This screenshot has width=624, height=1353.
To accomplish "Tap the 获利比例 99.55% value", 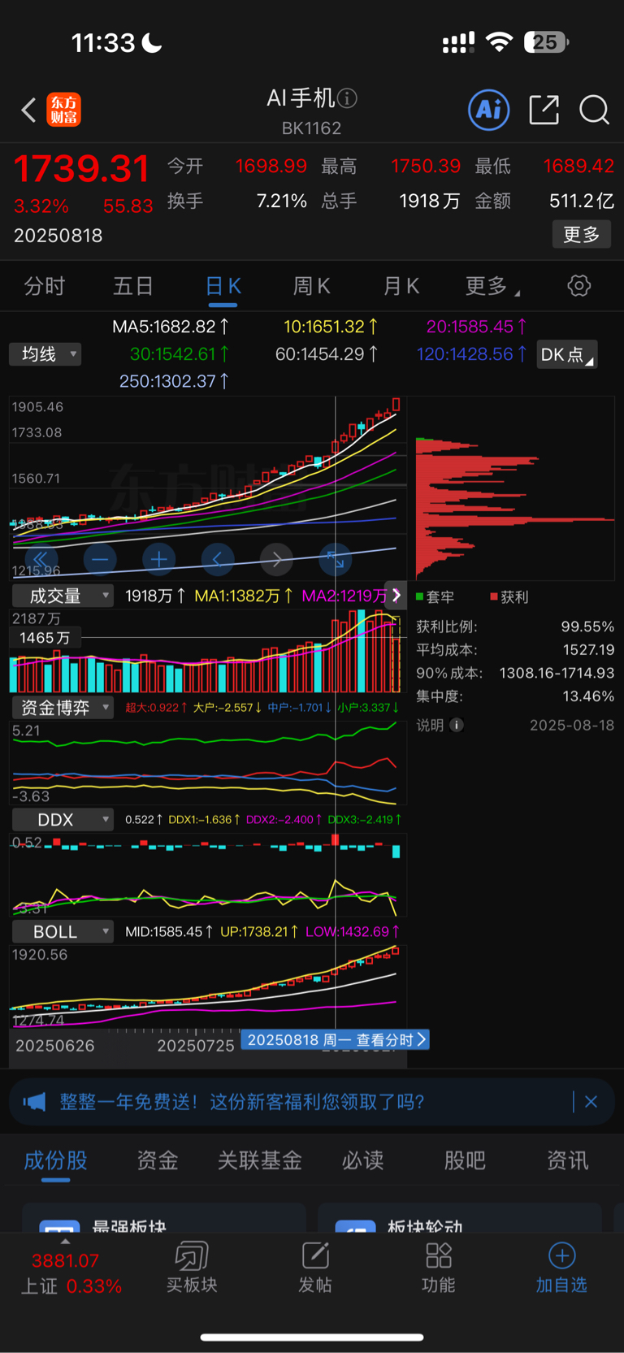I will tap(587, 627).
